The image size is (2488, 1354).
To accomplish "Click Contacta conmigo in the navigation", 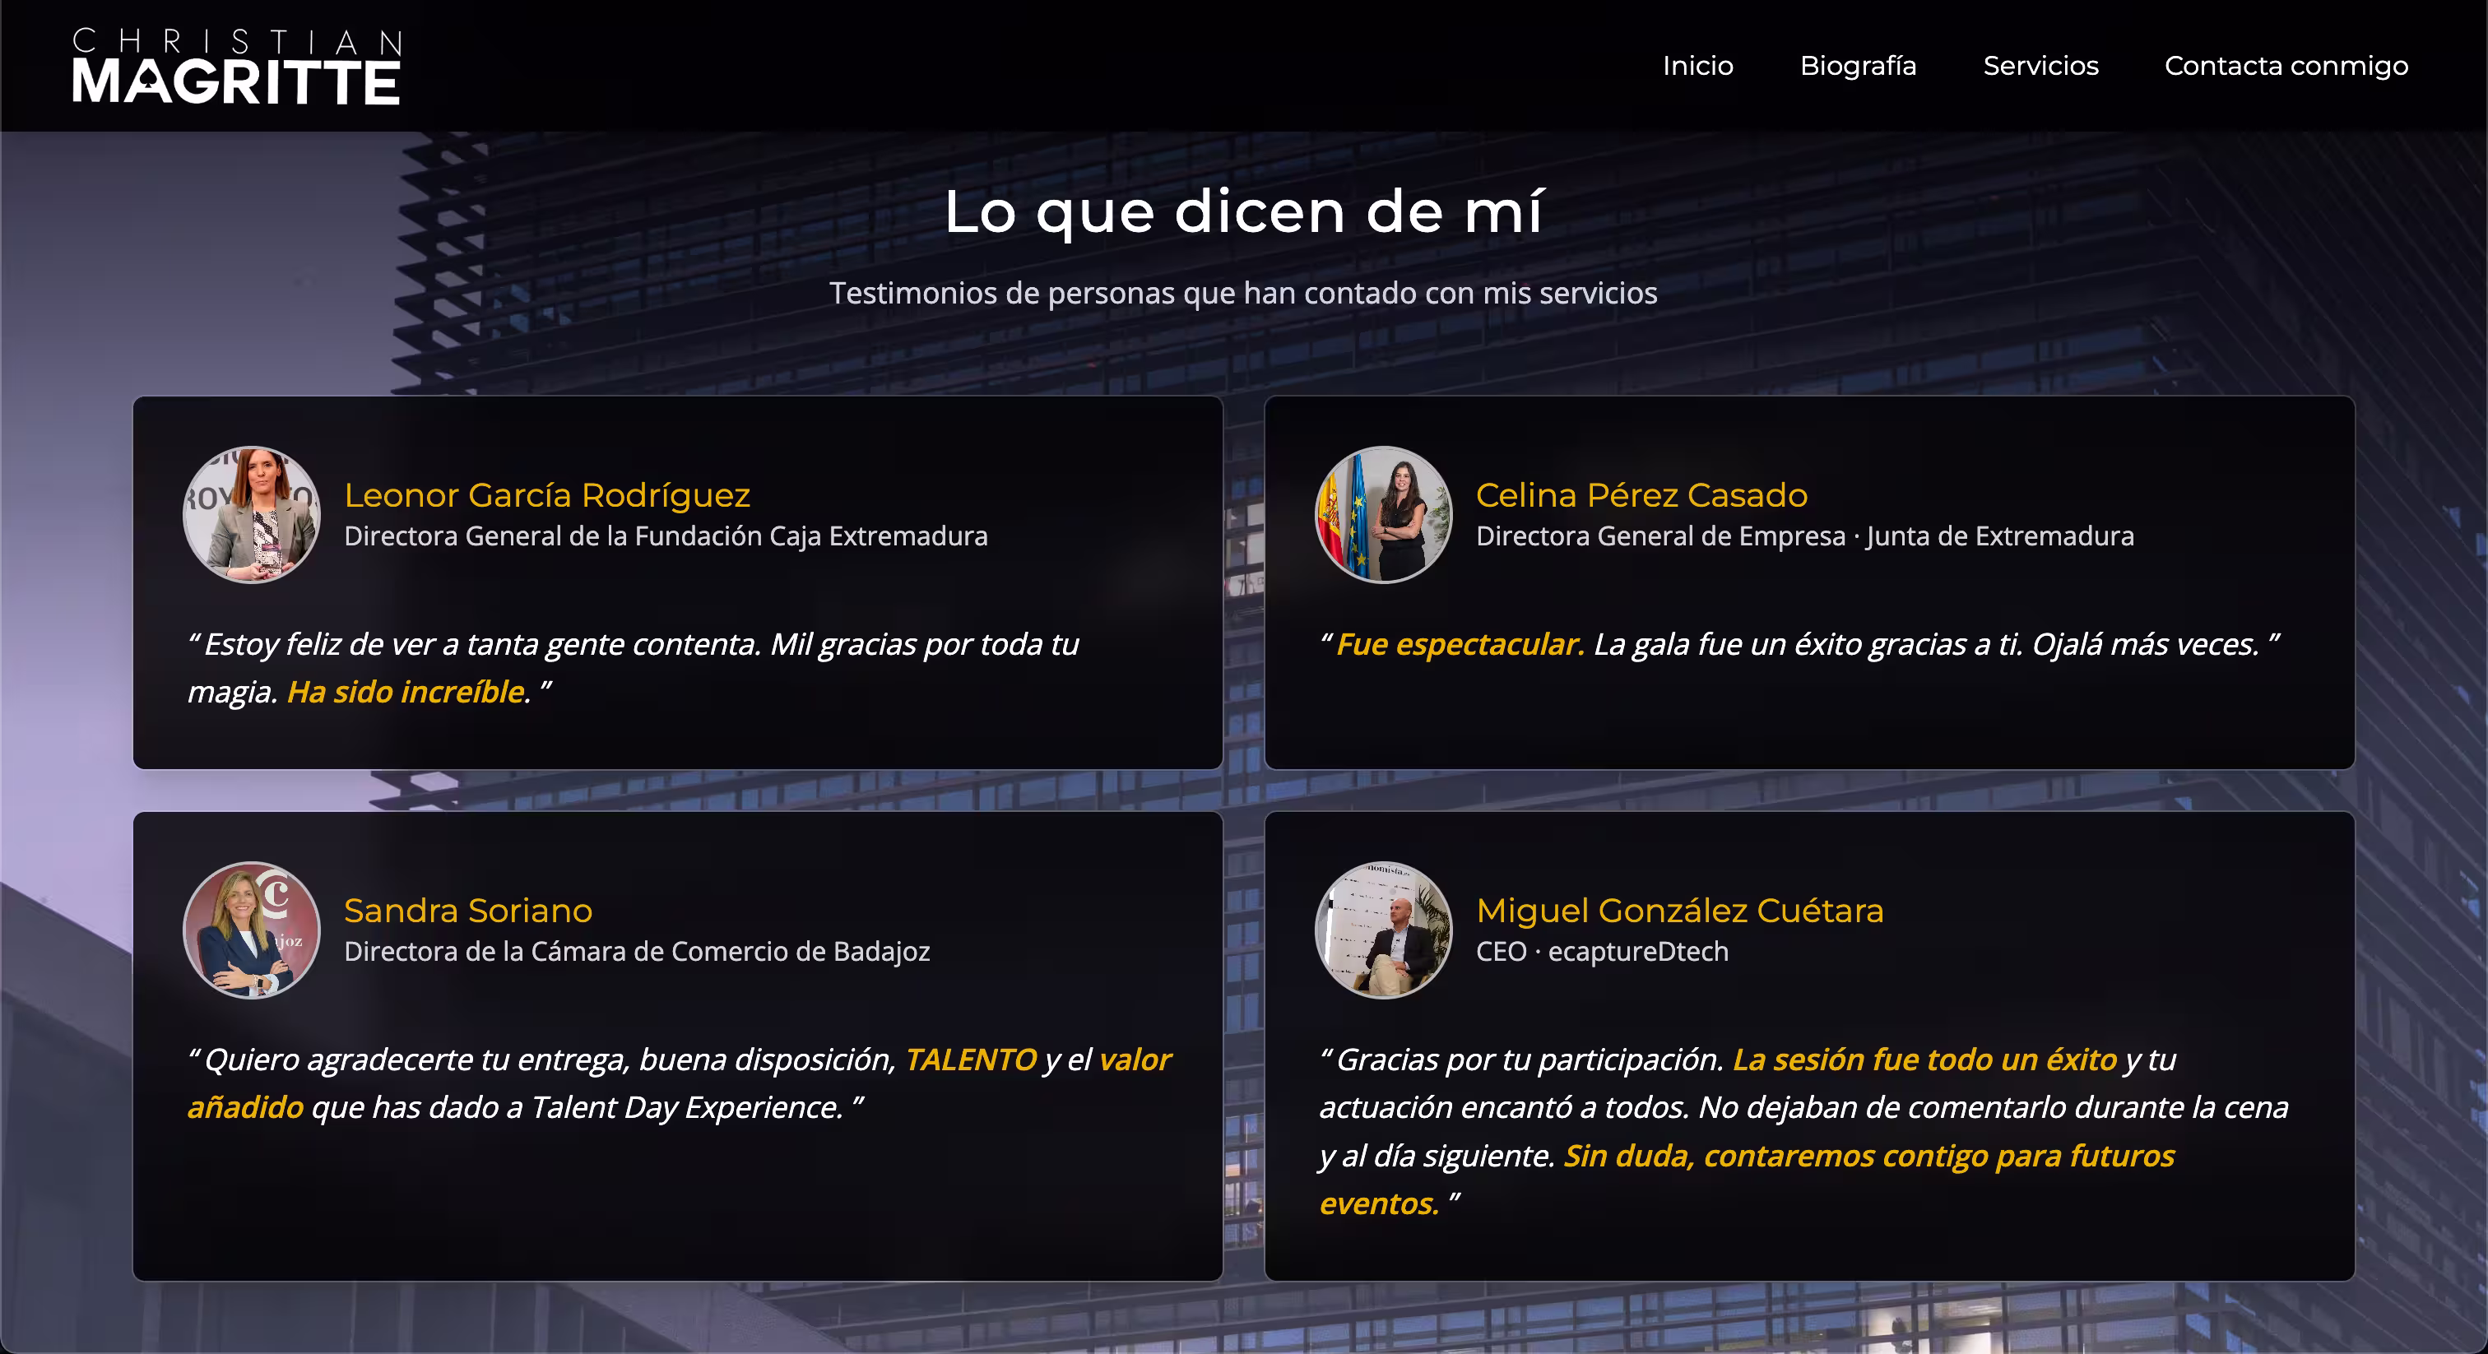I will pos(2285,66).
